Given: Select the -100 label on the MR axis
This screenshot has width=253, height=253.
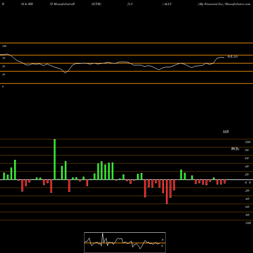Looking at the screenshot, I should point(248,223).
